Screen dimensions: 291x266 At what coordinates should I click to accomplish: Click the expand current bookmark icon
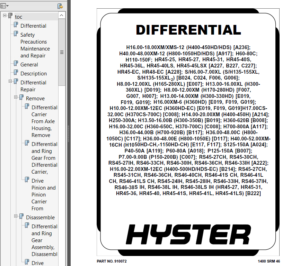pos(60,6)
